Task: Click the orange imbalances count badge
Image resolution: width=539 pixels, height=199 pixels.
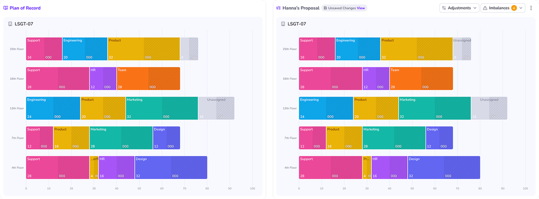Action: click(514, 8)
